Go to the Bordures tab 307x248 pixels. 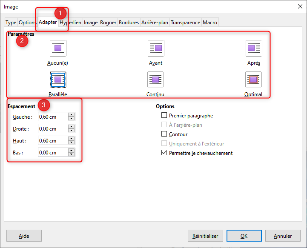pyautogui.click(x=129, y=23)
